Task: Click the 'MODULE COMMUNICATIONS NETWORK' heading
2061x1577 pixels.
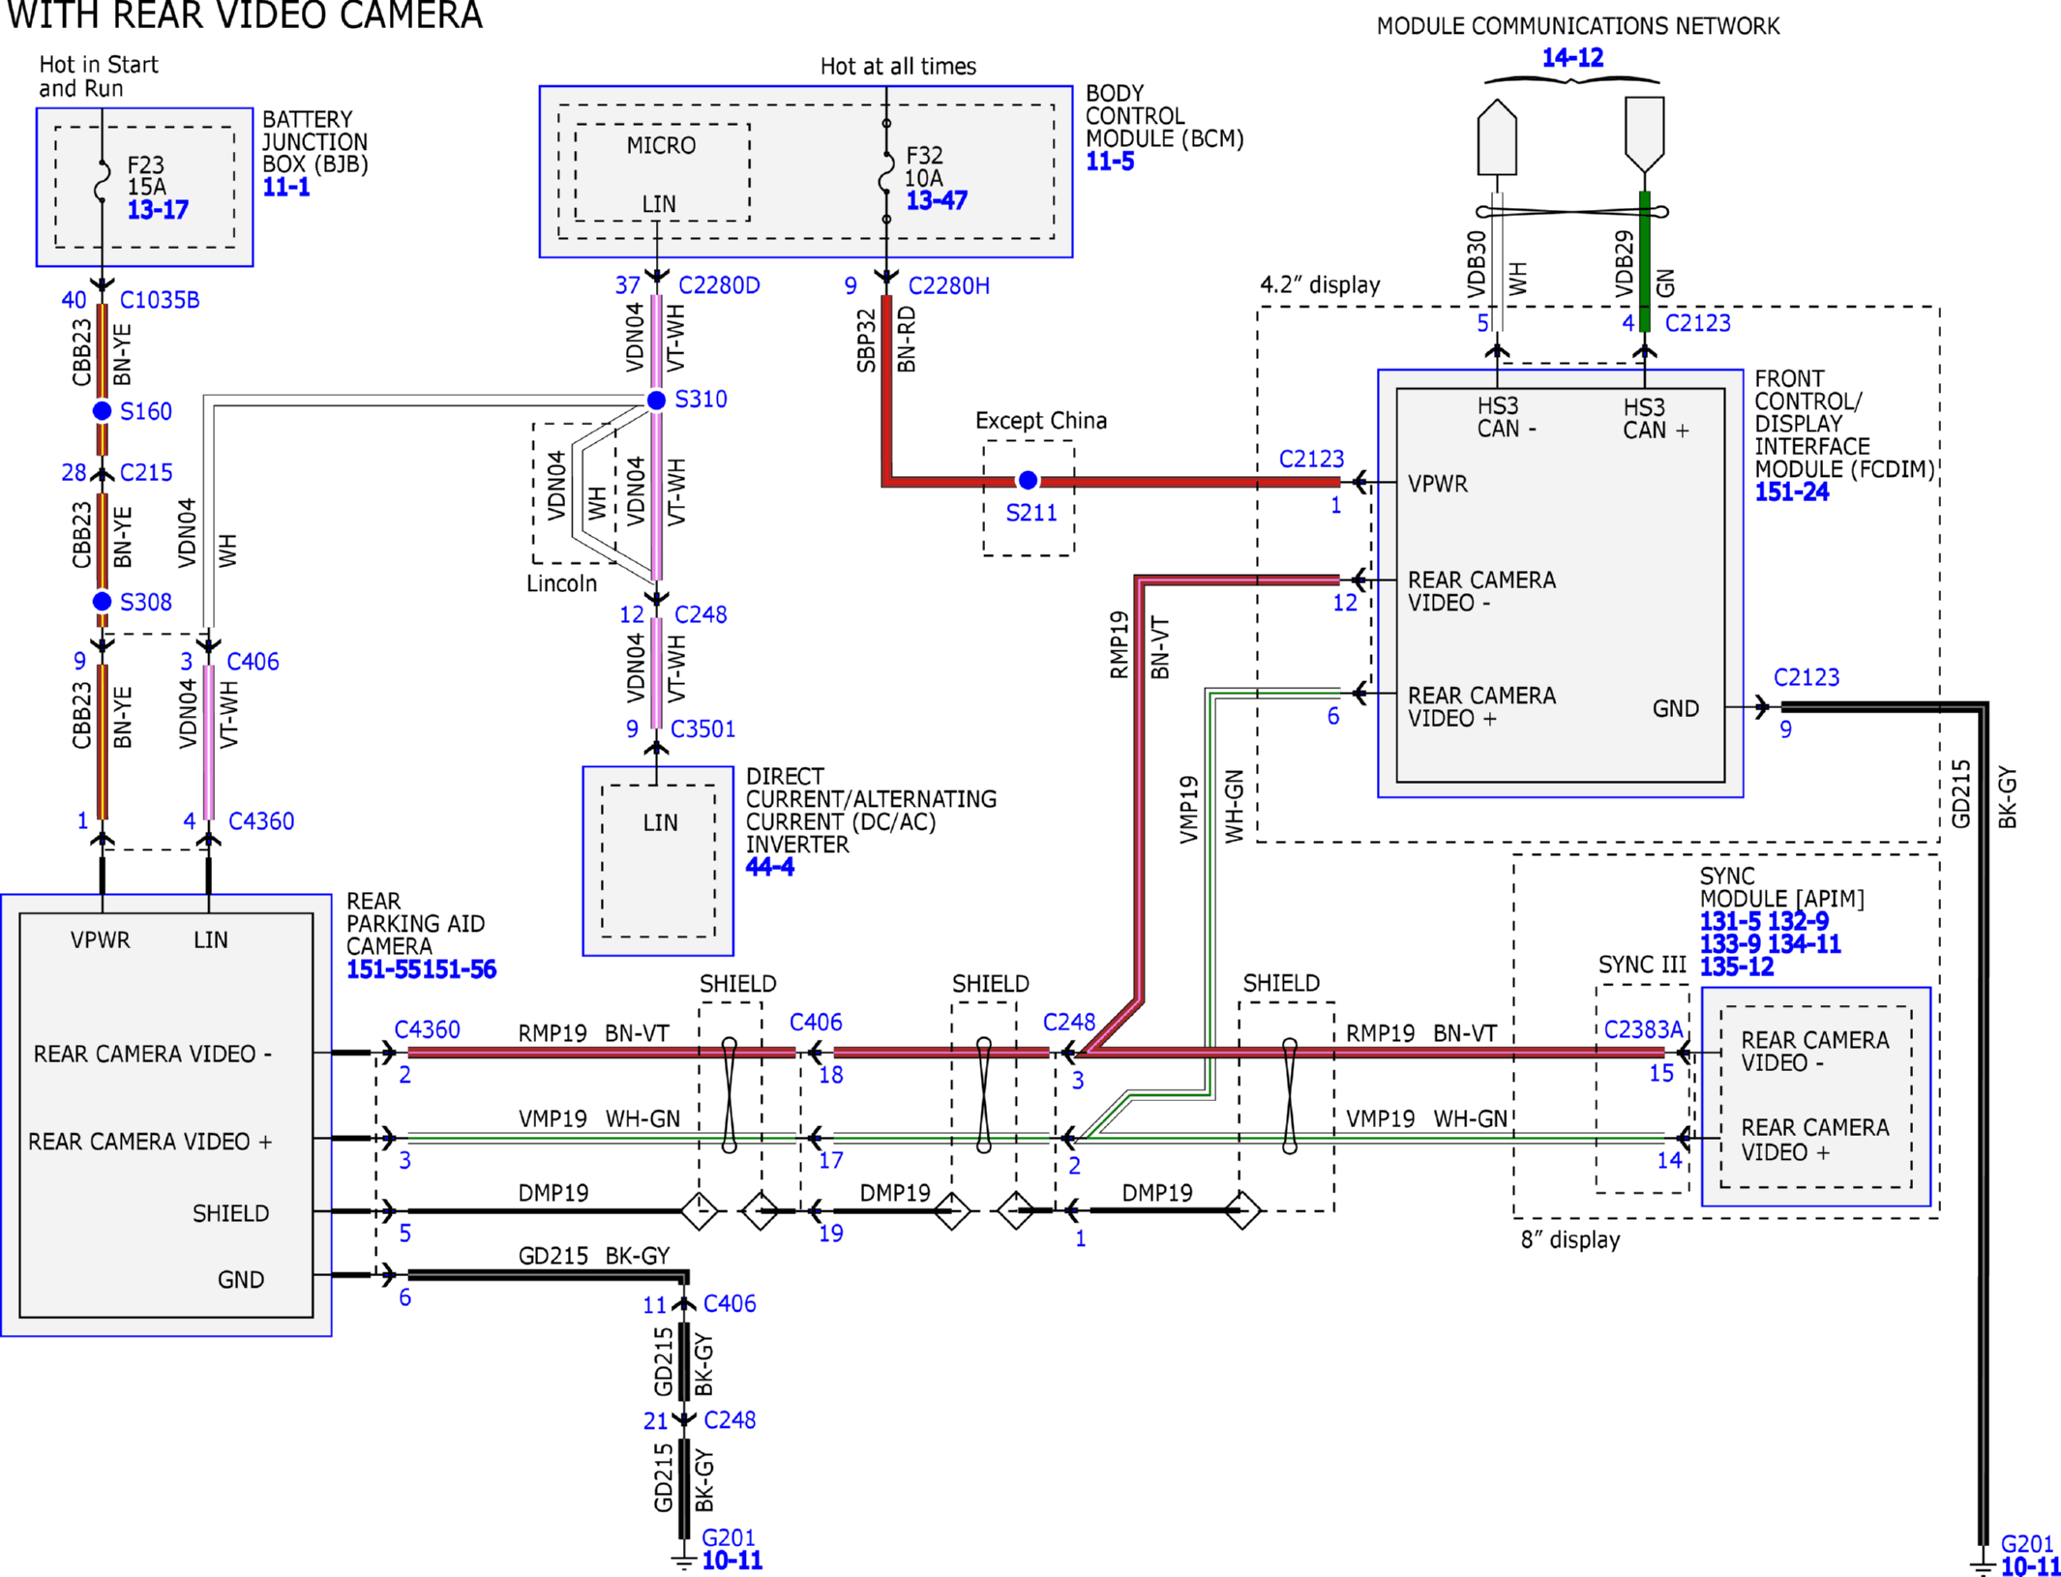Action: [1578, 26]
